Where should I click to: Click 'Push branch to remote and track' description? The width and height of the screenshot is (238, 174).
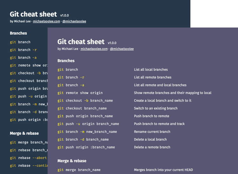point(159,124)
